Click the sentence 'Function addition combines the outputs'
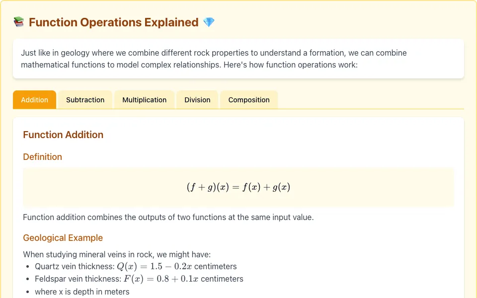This screenshot has height=298, width=477. point(168,218)
